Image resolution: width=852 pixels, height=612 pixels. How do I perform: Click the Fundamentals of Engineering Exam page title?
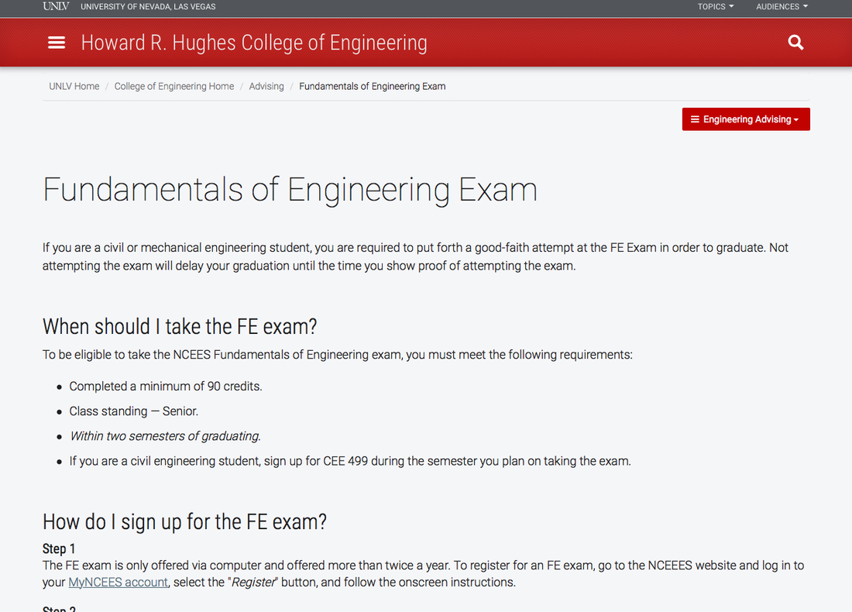click(290, 189)
